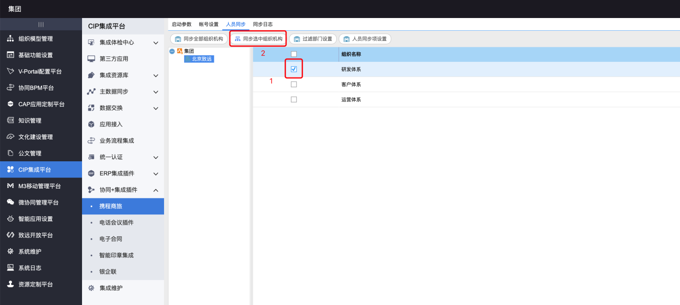The height and width of the screenshot is (305, 680).
Task: Collapse the sidebar using top handle
Action: [x=41, y=24]
